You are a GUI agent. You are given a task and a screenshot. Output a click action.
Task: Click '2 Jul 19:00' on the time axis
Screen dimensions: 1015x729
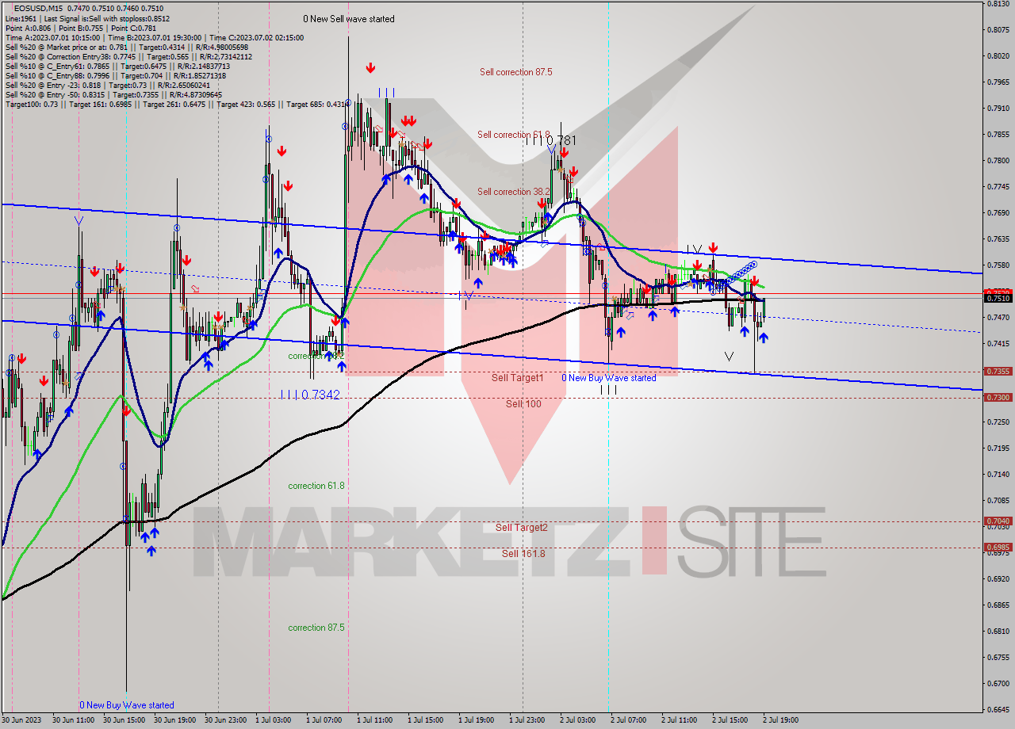click(x=783, y=720)
